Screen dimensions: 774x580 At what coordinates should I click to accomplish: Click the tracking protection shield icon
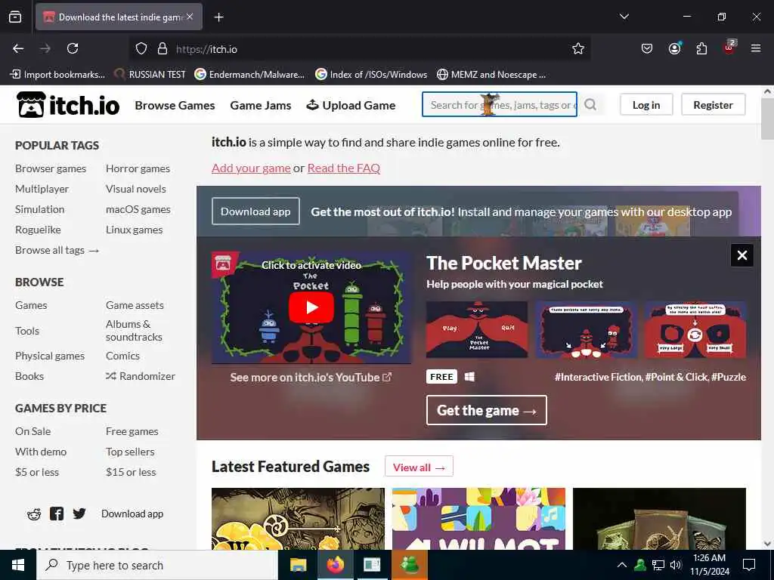[x=141, y=48]
